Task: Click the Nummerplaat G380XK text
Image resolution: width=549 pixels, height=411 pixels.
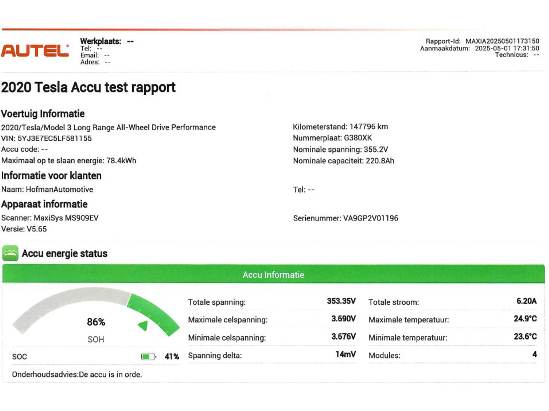Action: pyautogui.click(x=332, y=138)
